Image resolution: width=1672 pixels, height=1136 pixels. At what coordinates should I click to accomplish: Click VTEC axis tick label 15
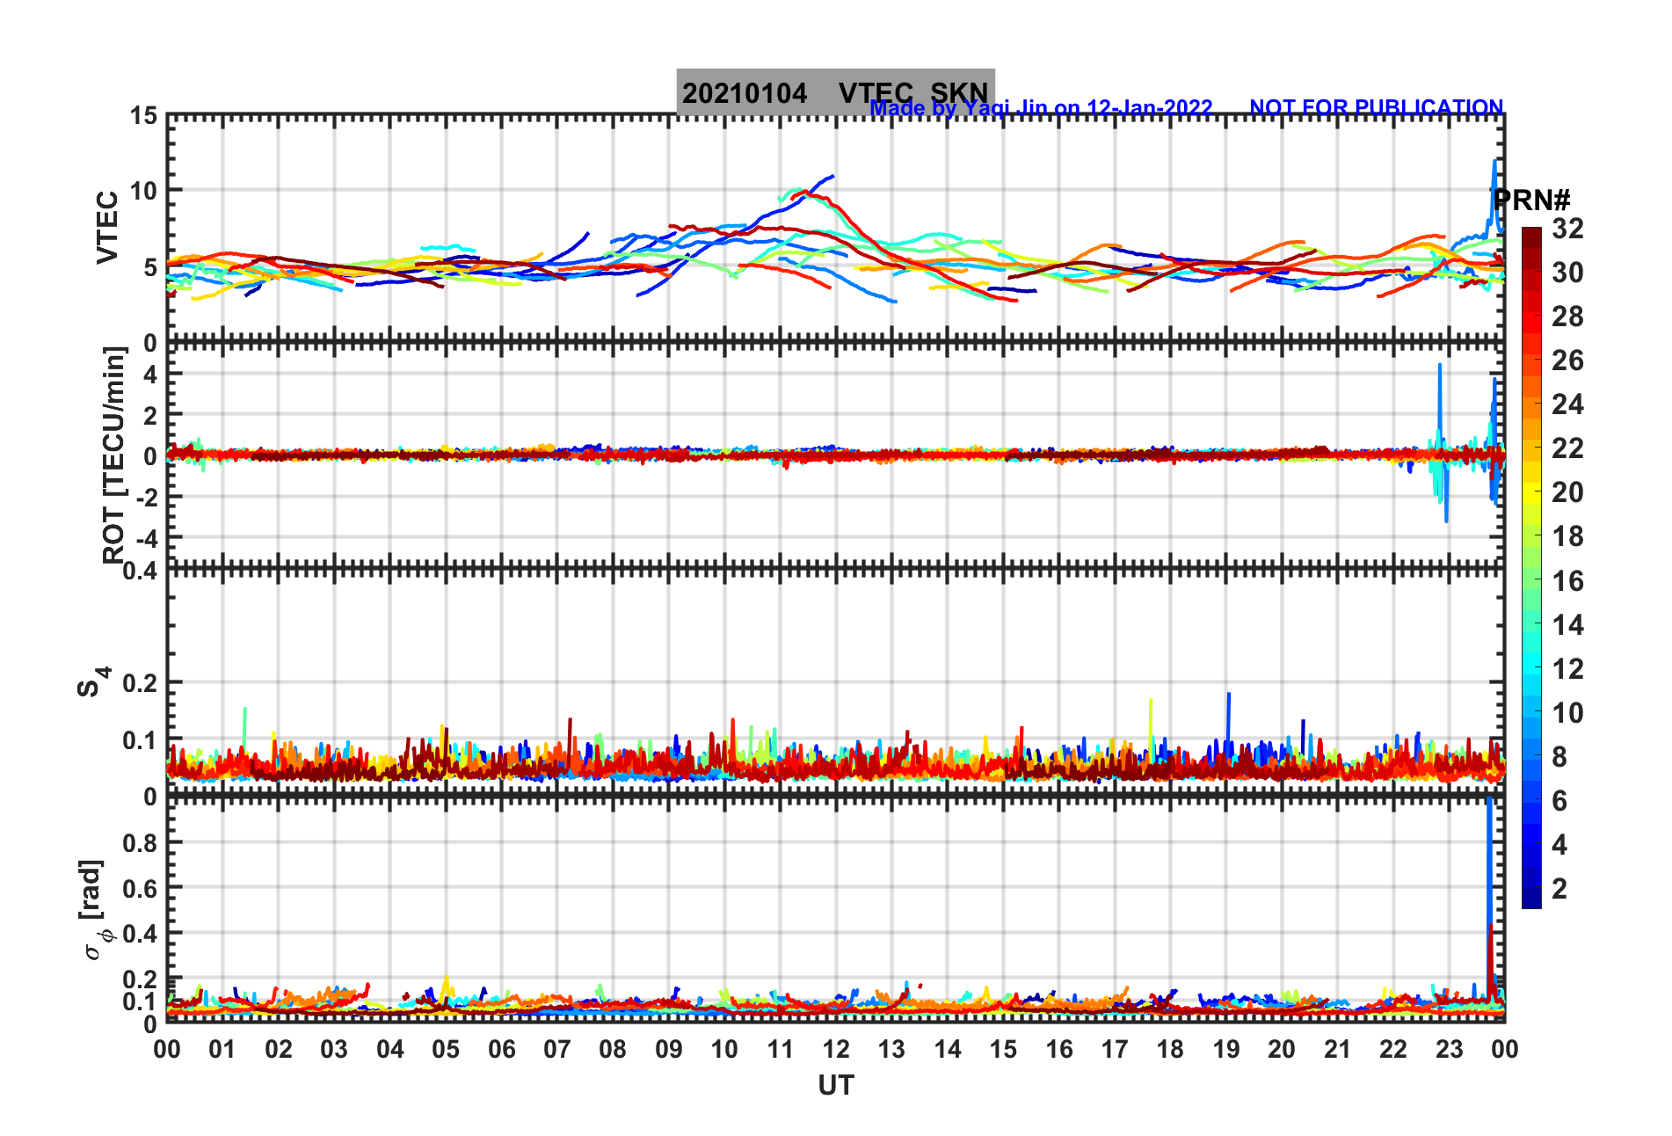[144, 116]
